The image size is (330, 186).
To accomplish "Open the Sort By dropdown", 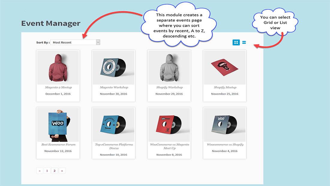I will (x=75, y=42).
